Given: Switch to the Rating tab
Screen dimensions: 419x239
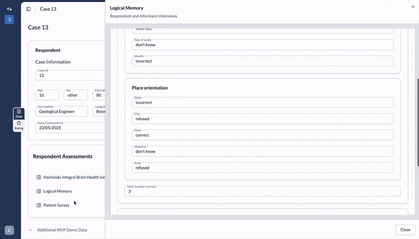Looking at the screenshot, I should click(19, 125).
